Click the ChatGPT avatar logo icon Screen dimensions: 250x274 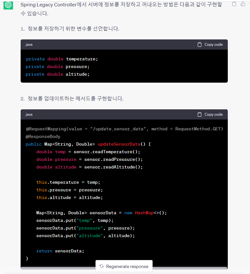[x=8, y=5]
